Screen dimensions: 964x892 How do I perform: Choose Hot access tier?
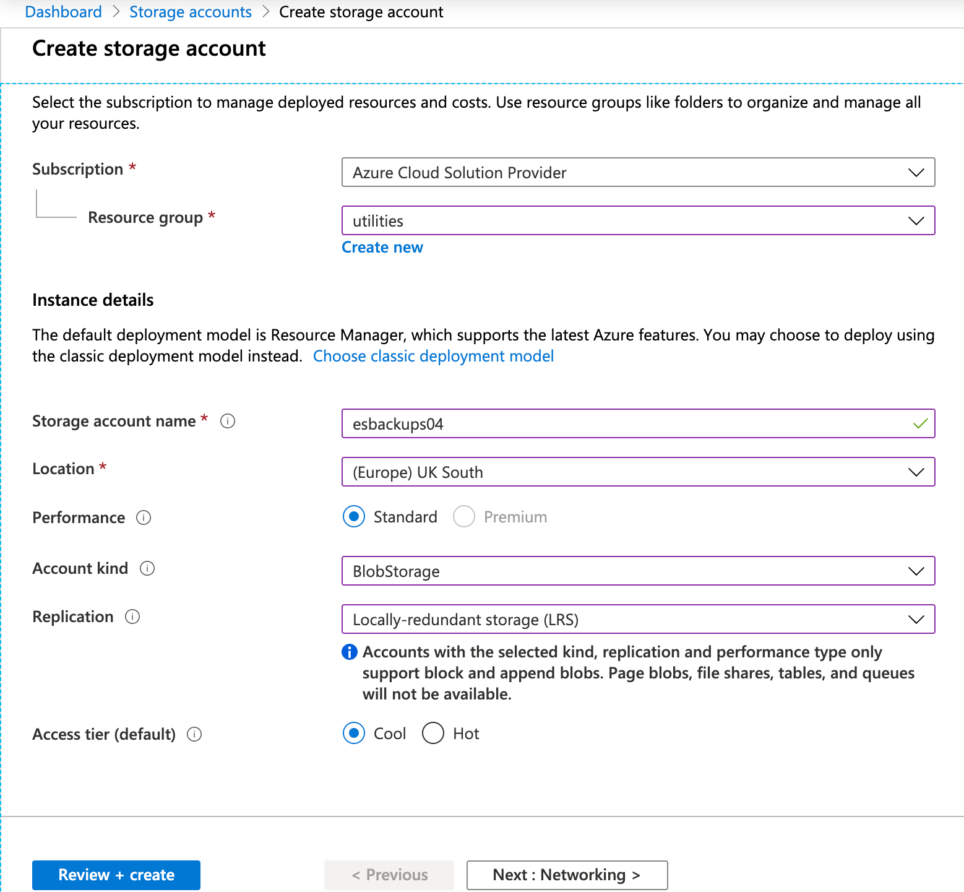coord(433,733)
